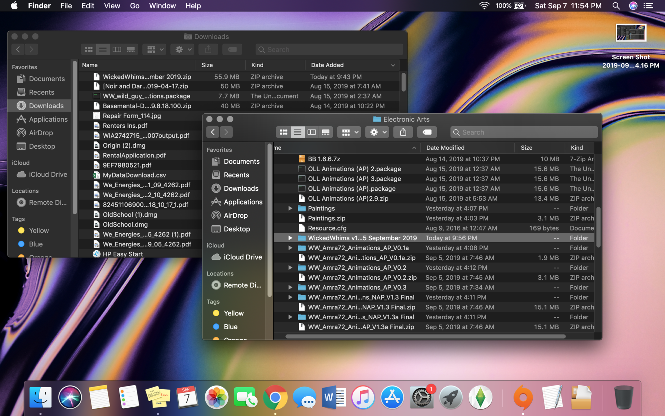Open Screen Shot thumbnail on desktop

[631, 33]
